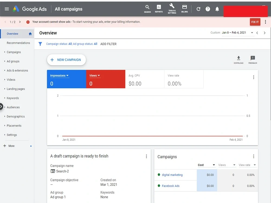Go to previous notification arrow
The height and width of the screenshot is (203, 271).
click(x=5, y=22)
